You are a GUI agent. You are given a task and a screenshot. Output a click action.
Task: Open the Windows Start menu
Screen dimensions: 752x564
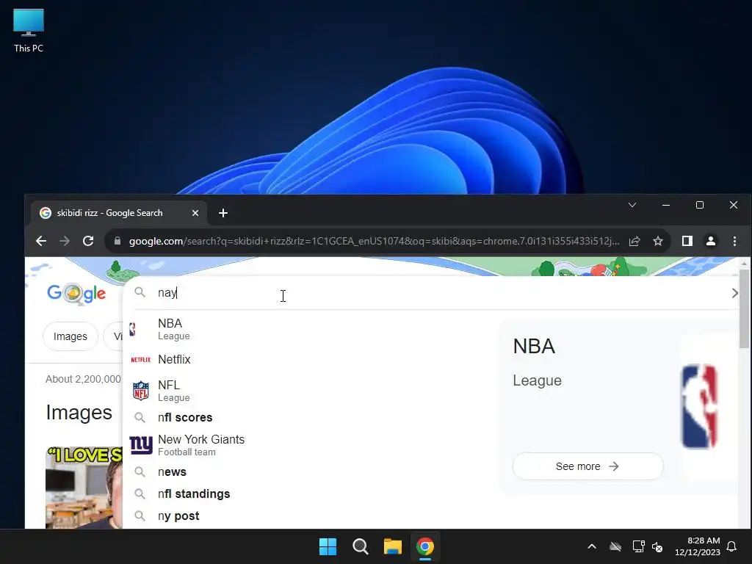pyautogui.click(x=328, y=546)
